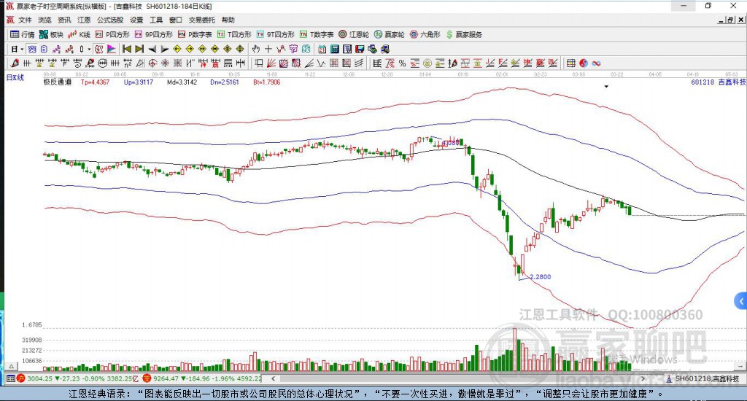Select the red pencil drawing tool
Image resolution: width=747 pixels, height=401 pixels.
[x=15, y=63]
